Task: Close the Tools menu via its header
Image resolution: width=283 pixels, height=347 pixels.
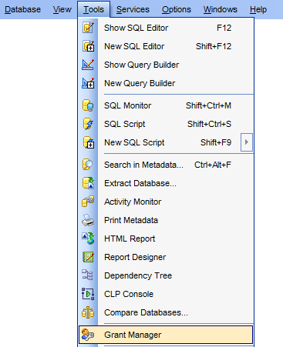Action: [93, 9]
